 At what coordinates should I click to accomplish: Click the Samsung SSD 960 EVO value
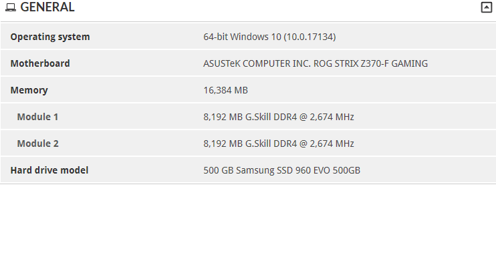click(282, 170)
